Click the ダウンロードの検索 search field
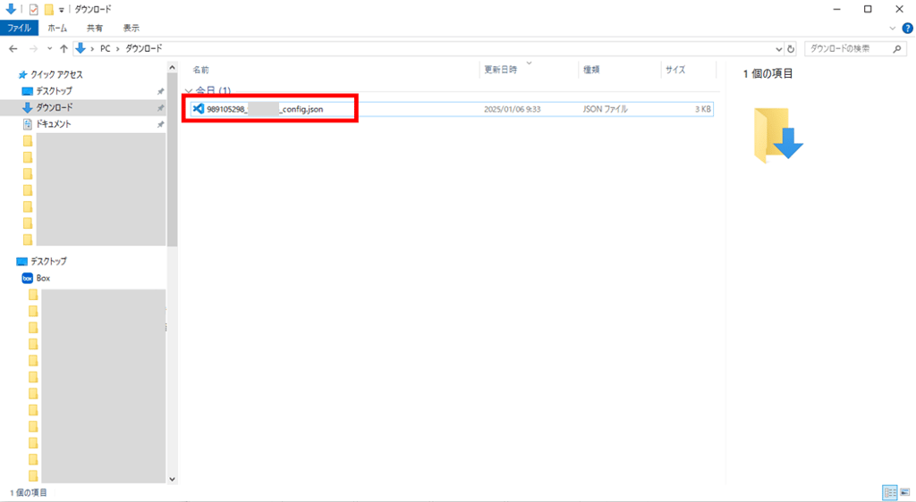The height and width of the screenshot is (502, 916). (x=845, y=48)
